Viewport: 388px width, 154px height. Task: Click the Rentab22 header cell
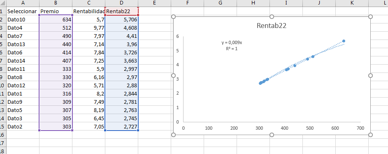[121, 12]
